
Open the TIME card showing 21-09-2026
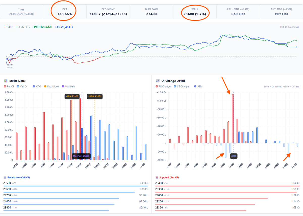tap(22, 12)
